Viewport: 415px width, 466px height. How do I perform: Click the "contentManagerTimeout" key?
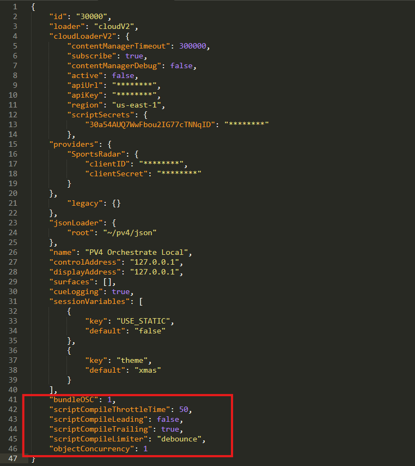(x=118, y=46)
